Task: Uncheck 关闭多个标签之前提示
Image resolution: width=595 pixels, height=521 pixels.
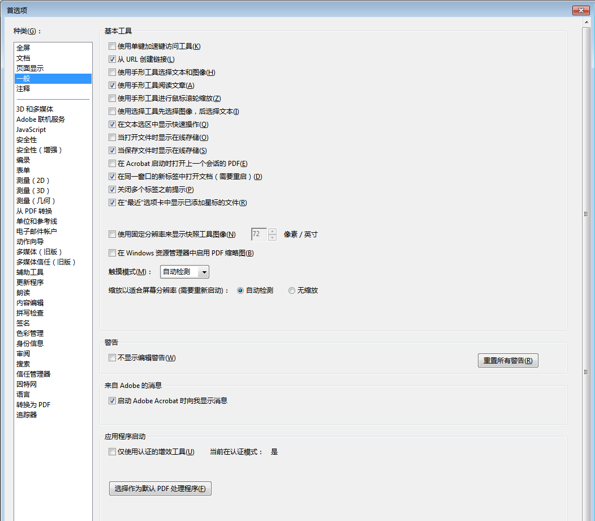Action: (x=113, y=190)
